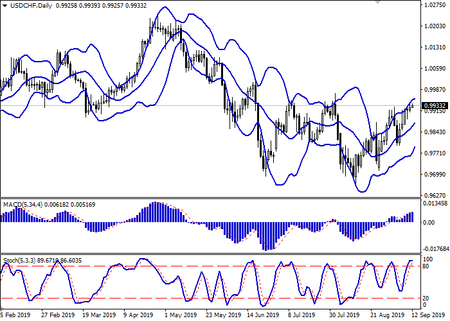
Task: Click the Stochastic level 20 label
Action: [x=426, y=299]
